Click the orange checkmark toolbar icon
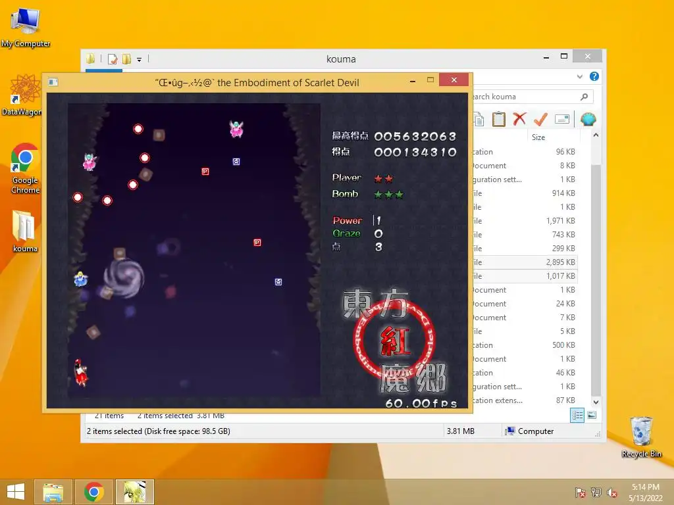The height and width of the screenshot is (505, 674). 540,119
